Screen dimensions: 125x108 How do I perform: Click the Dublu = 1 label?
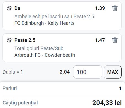[13, 72]
